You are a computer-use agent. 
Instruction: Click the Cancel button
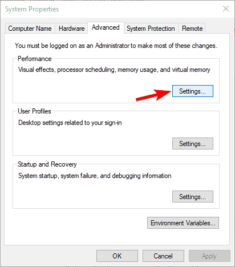[163, 256]
